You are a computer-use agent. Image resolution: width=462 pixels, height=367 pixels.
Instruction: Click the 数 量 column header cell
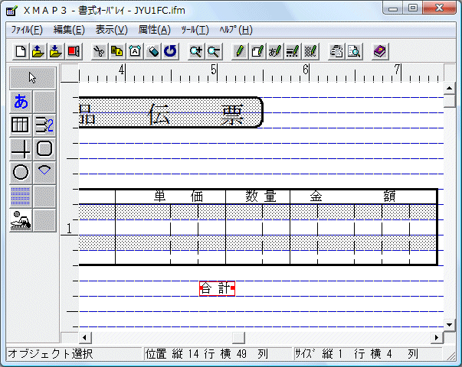coord(257,196)
